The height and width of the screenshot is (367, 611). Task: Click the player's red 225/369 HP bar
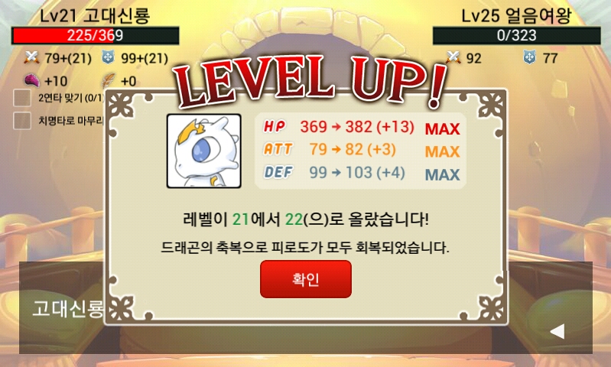(x=95, y=35)
